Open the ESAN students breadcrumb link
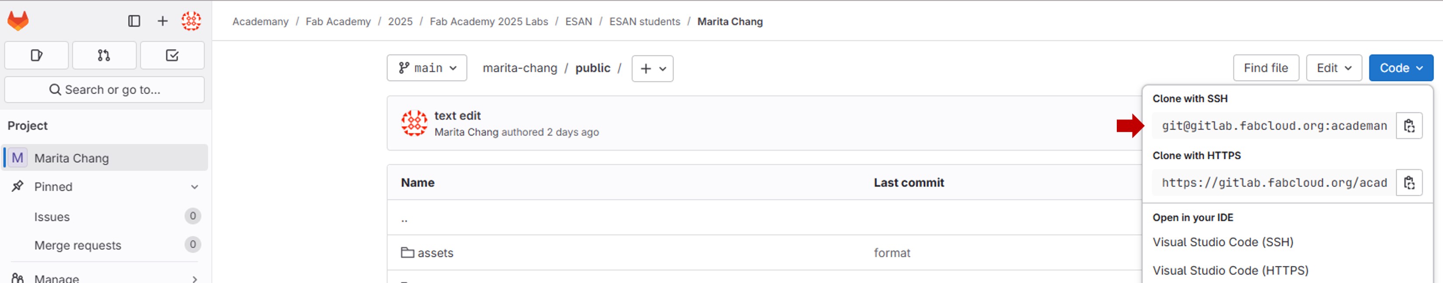Screen dimensions: 1443x283 pyautogui.click(x=644, y=21)
